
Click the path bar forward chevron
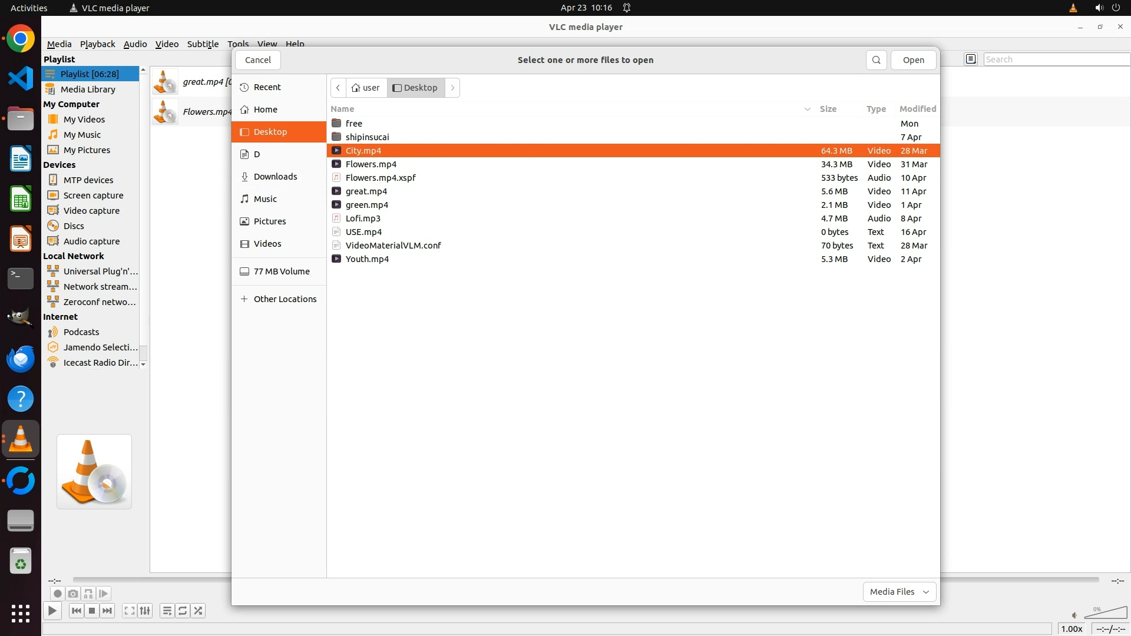point(452,88)
